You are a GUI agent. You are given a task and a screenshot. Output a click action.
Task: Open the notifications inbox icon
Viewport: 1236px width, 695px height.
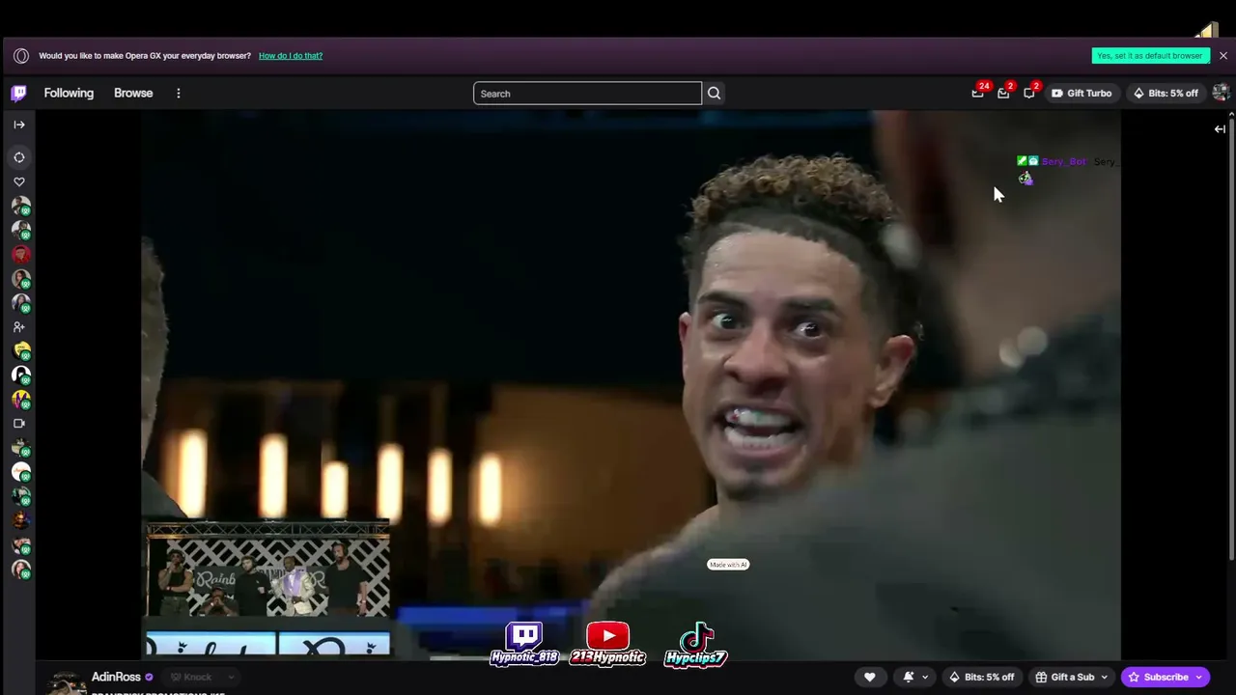tap(1003, 93)
